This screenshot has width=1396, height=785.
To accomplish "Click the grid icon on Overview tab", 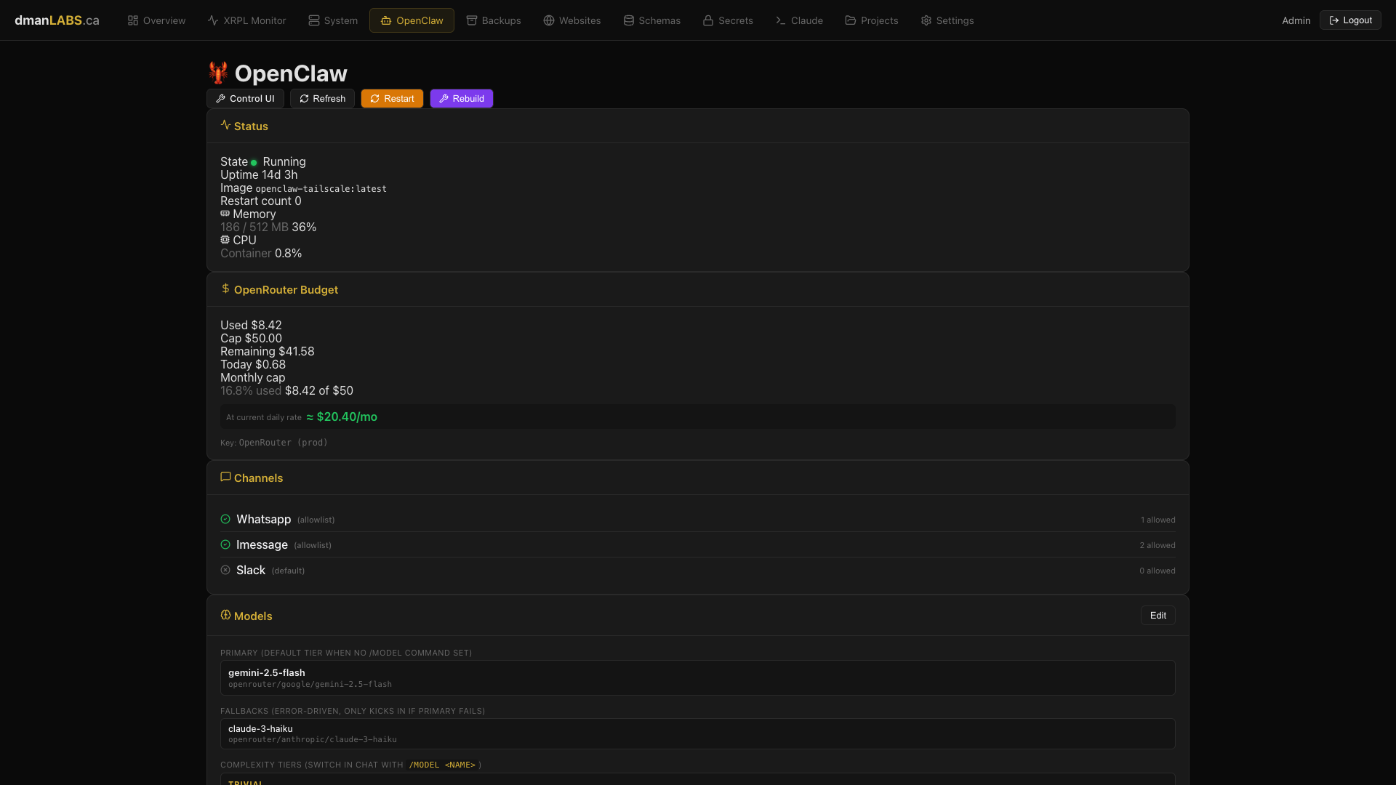I will pos(133,20).
